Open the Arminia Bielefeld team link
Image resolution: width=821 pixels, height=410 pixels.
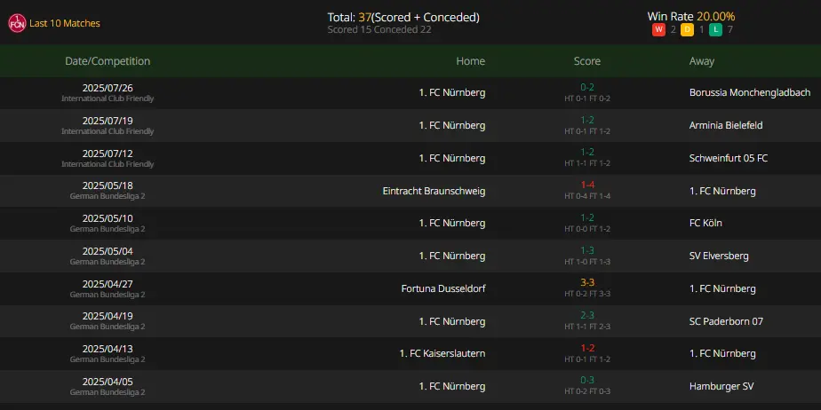coord(726,125)
